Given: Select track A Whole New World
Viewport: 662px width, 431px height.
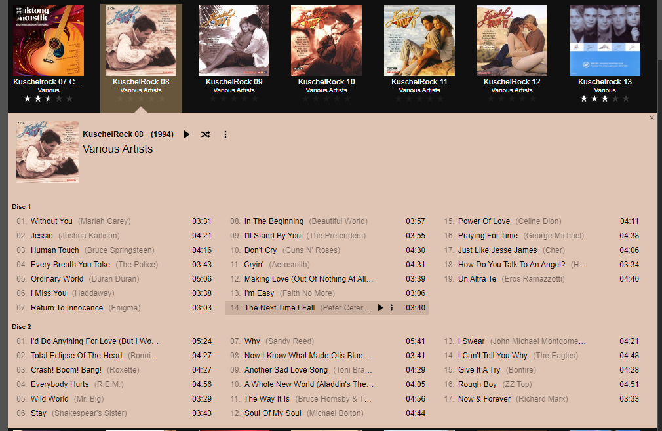Looking at the screenshot, I should point(327,384).
